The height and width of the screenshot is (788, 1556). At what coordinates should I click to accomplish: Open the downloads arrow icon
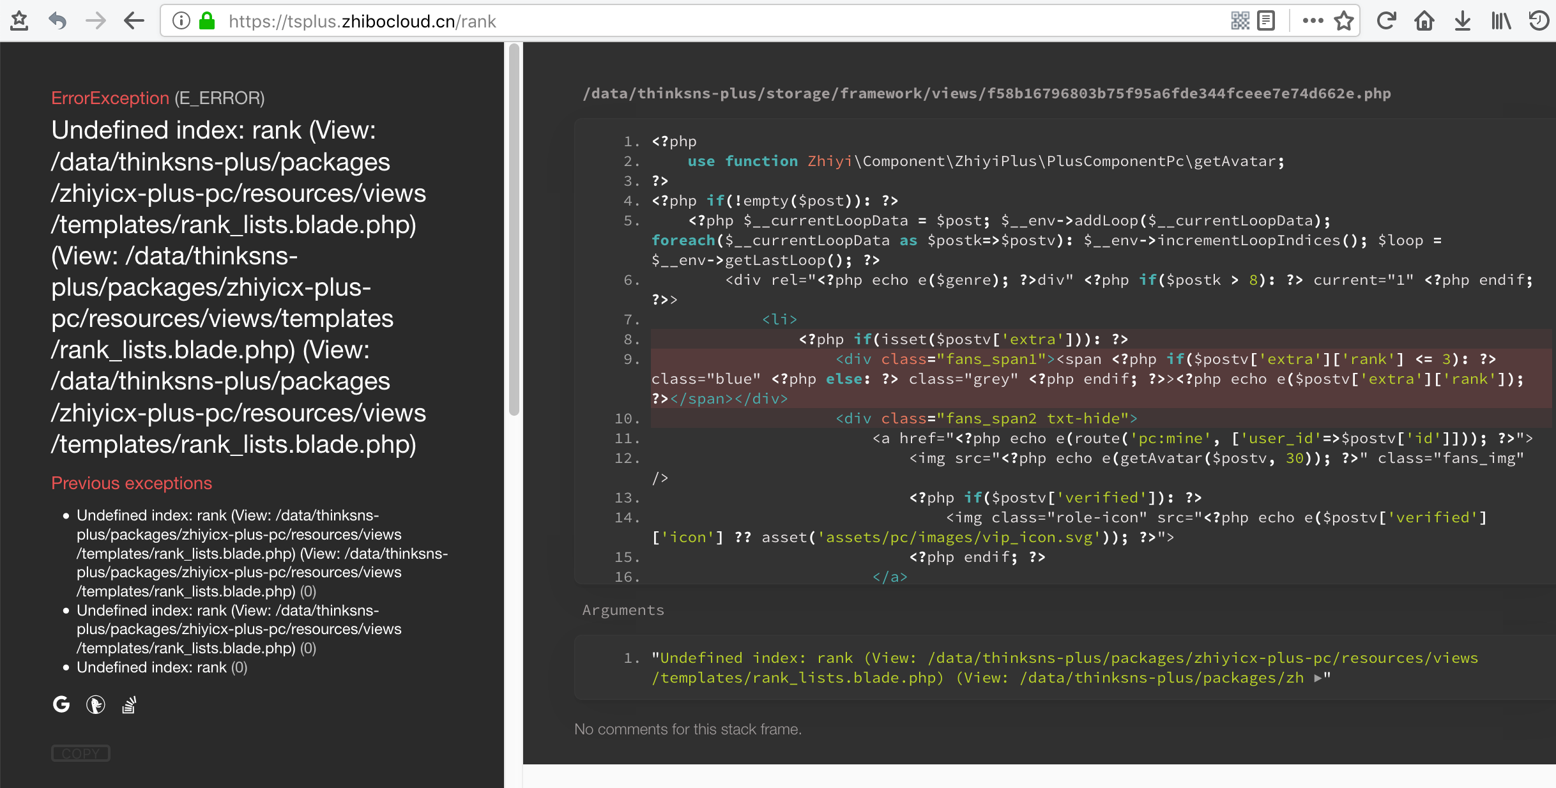point(1462,21)
